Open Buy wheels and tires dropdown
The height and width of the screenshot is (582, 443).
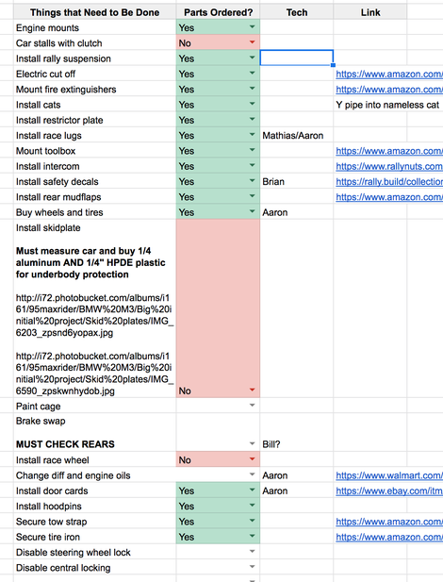pos(253,211)
